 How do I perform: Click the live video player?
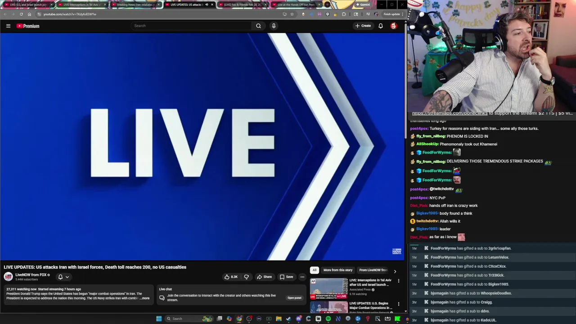pyautogui.click(x=202, y=147)
